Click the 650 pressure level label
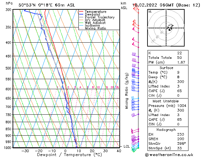The image size is (203, 157). (9, 99)
